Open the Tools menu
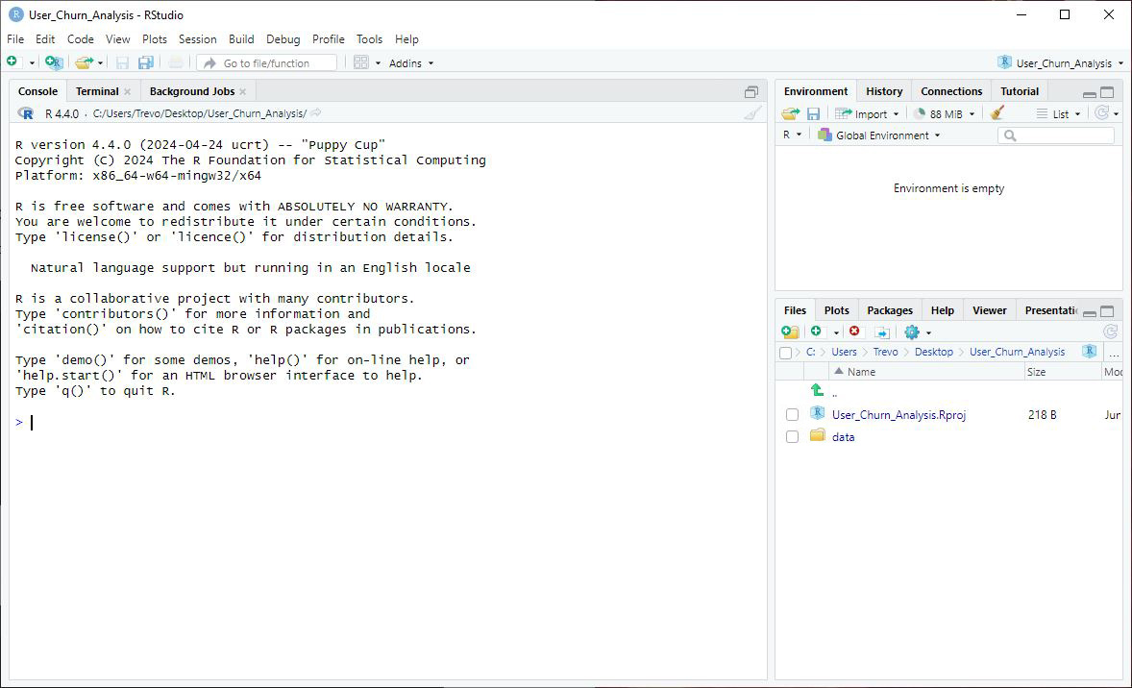 pyautogui.click(x=369, y=39)
